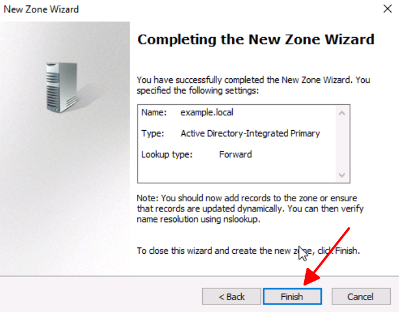Image resolution: width=399 pixels, height=312 pixels.
Task: Select the Active Directory-Integrated Primary type value
Action: click(x=250, y=134)
